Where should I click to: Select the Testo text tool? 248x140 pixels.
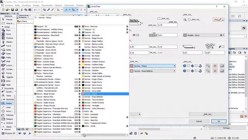pyautogui.click(x=8, y=96)
